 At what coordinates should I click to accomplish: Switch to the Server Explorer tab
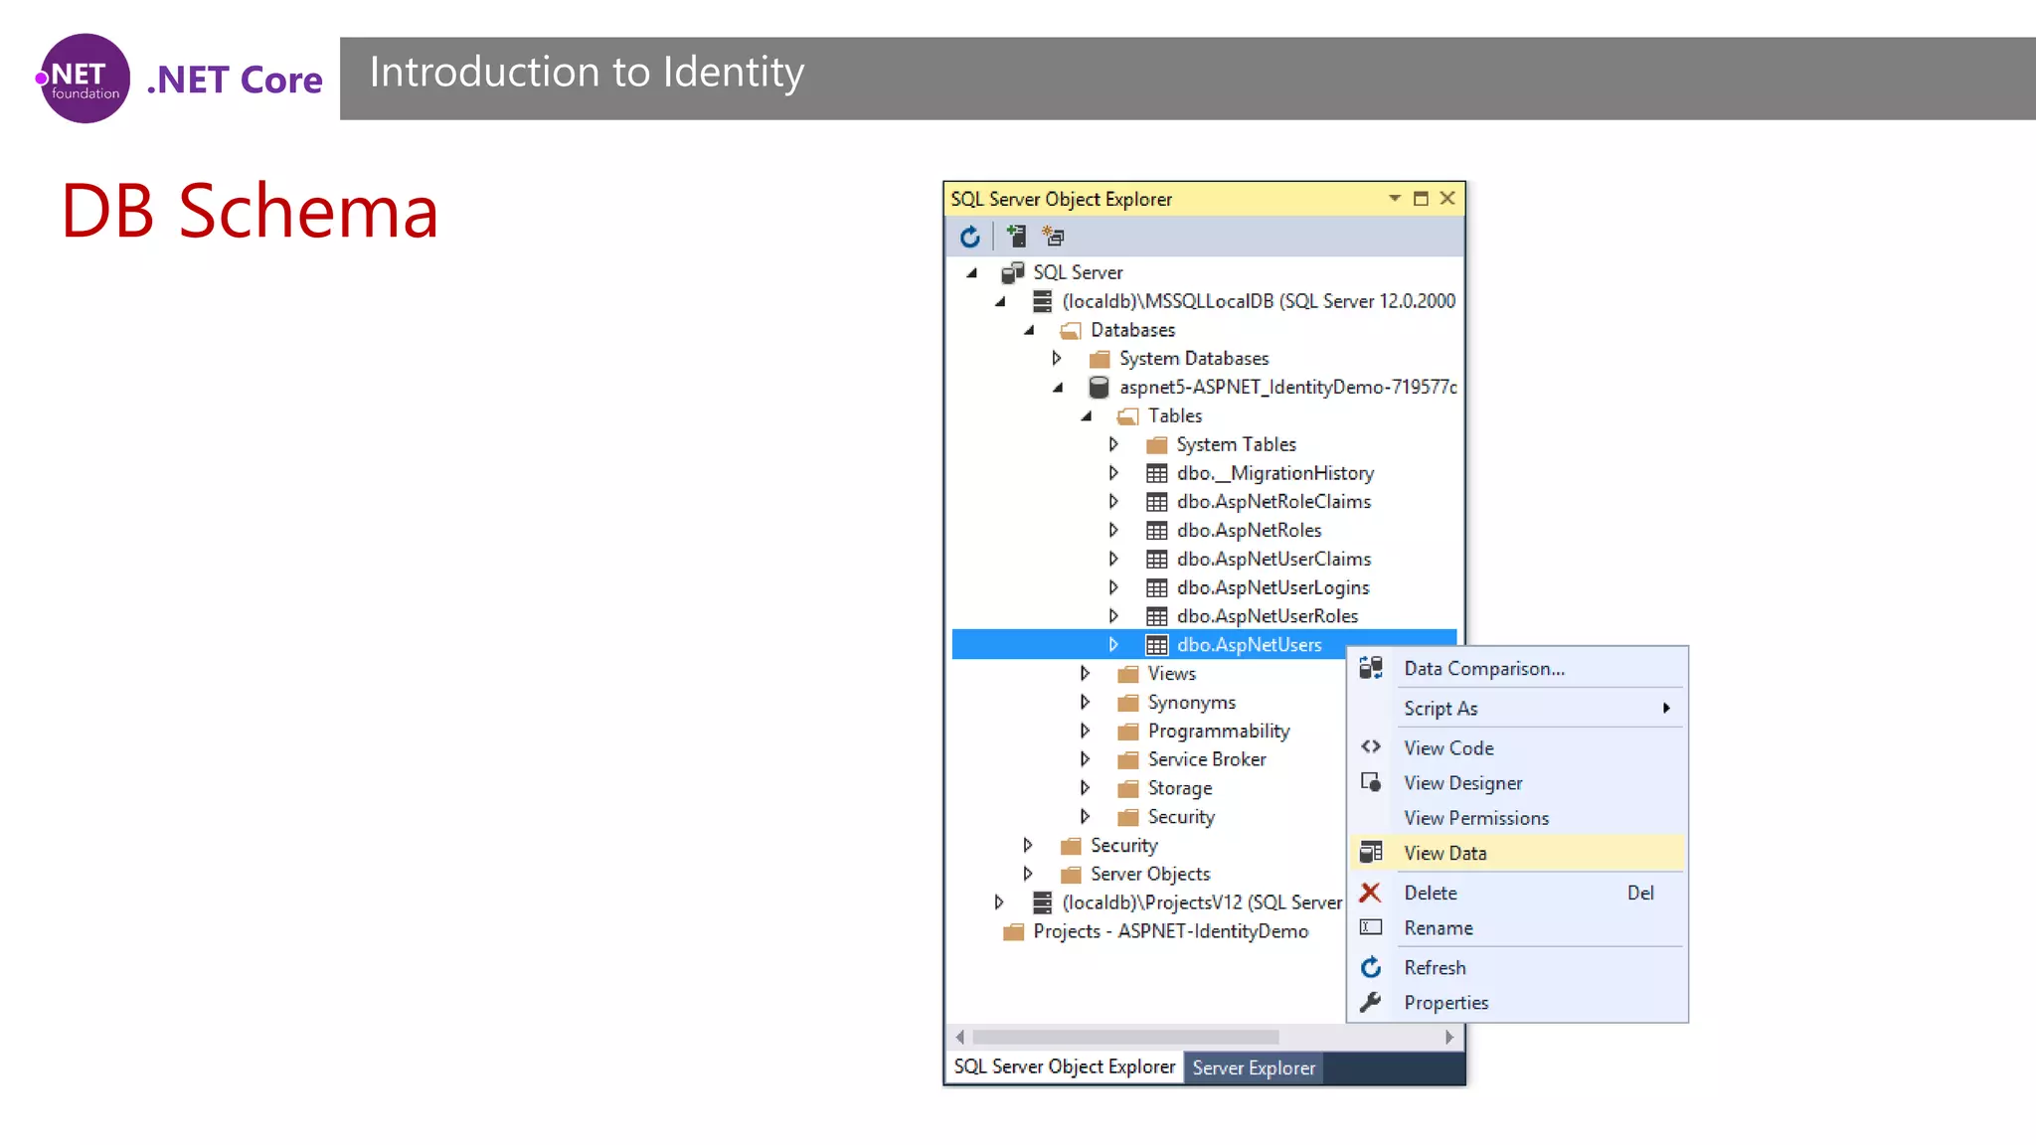coord(1254,1067)
